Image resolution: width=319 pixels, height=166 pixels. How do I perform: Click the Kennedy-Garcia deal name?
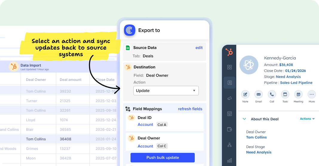[x=280, y=58]
